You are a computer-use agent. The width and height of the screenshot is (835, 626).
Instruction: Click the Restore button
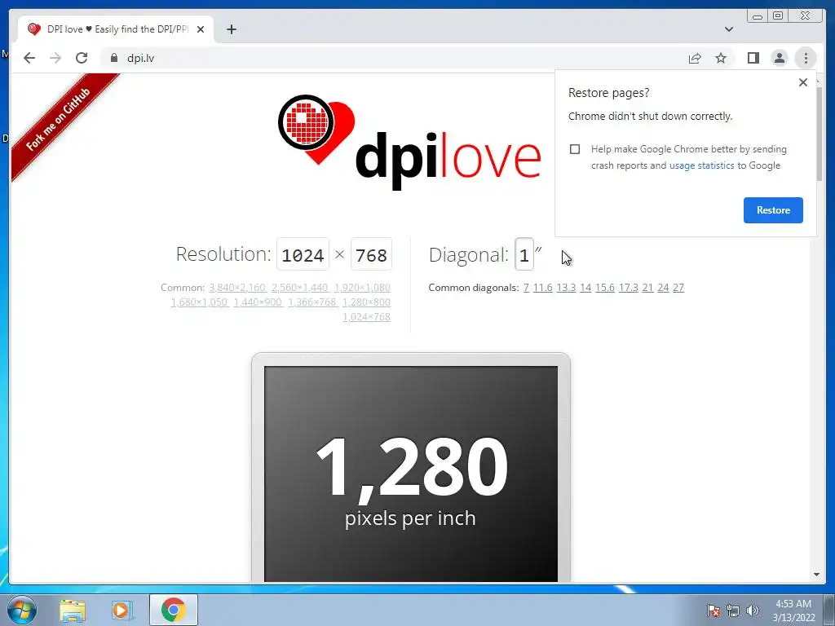(x=773, y=209)
